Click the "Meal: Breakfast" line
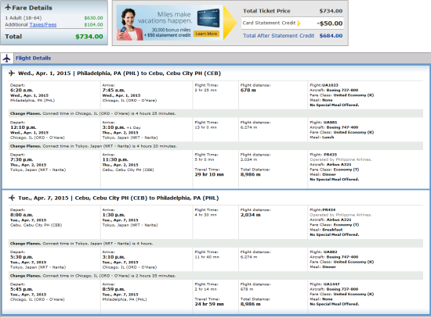431x318 pixels. tap(326, 230)
